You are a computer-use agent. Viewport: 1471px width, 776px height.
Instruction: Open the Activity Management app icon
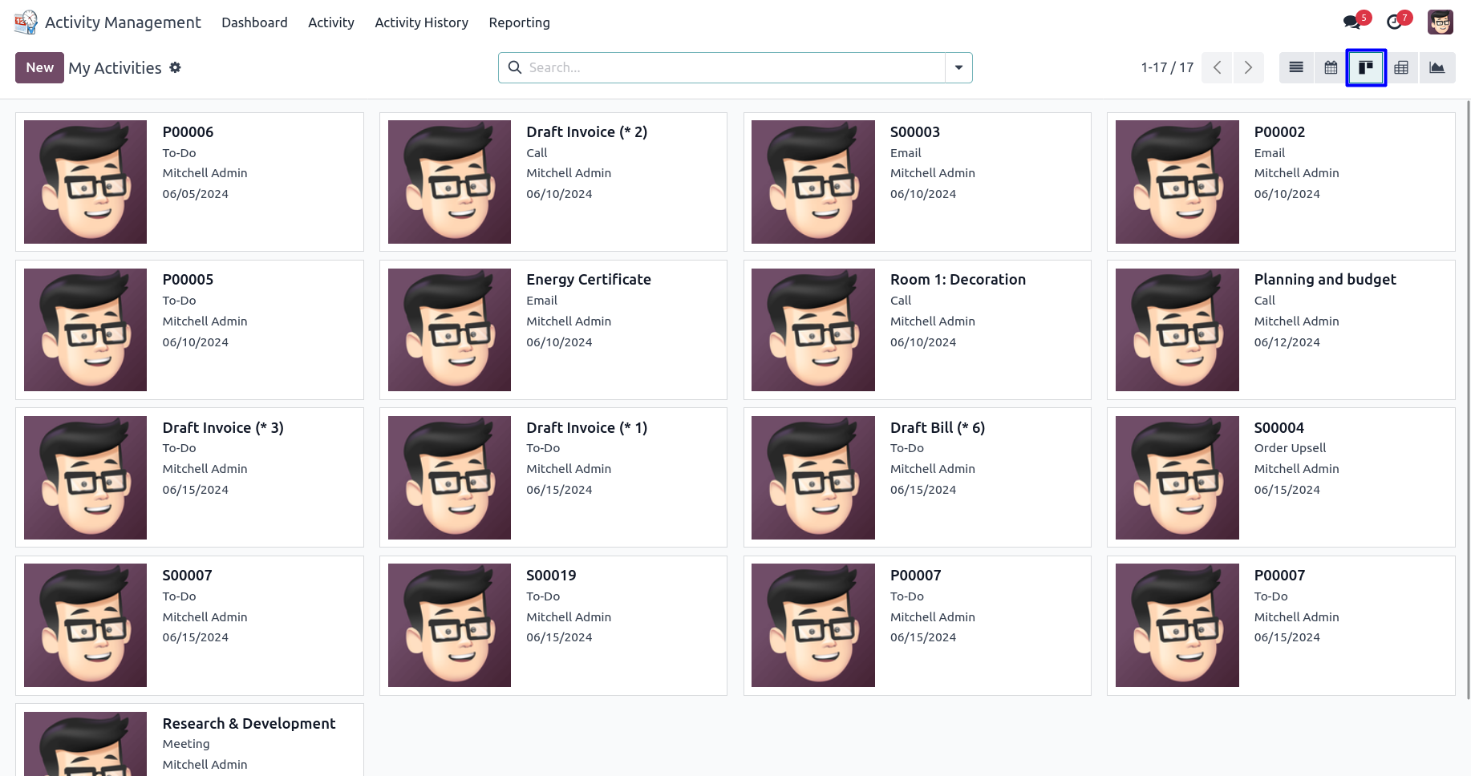point(26,22)
